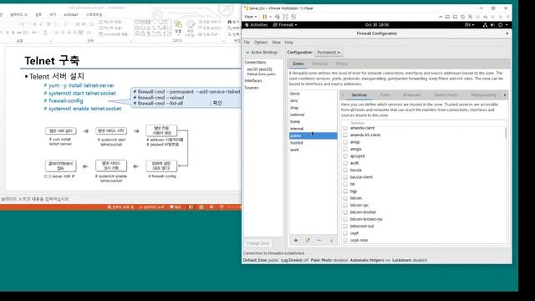Enable the amqp service checkbox
The height and width of the screenshot is (301, 535).
[345, 142]
